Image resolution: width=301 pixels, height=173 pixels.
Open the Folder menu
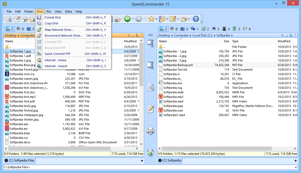[29, 11]
